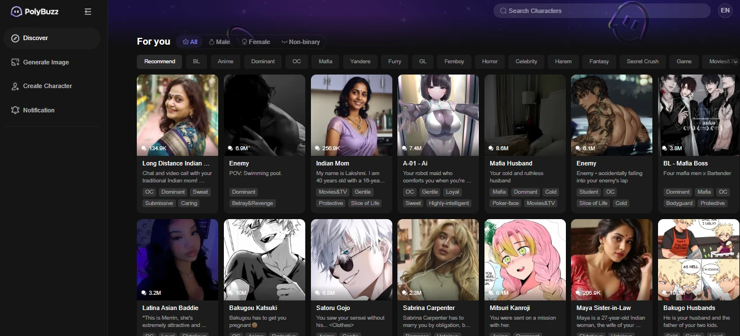This screenshot has height=336, width=740.
Task: Click the Mafia Husband title text
Action: tap(511, 163)
